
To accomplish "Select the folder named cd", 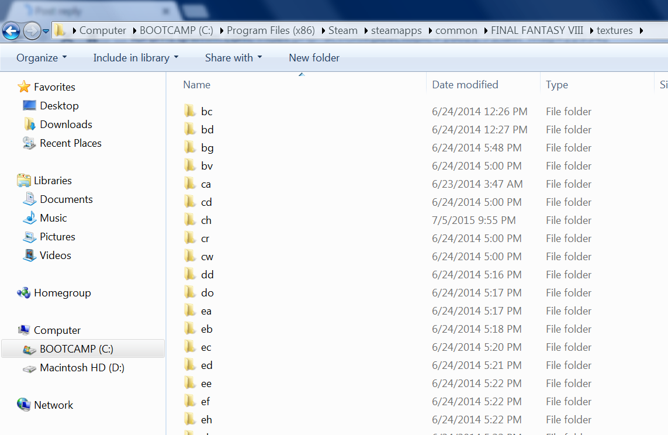I will click(206, 202).
